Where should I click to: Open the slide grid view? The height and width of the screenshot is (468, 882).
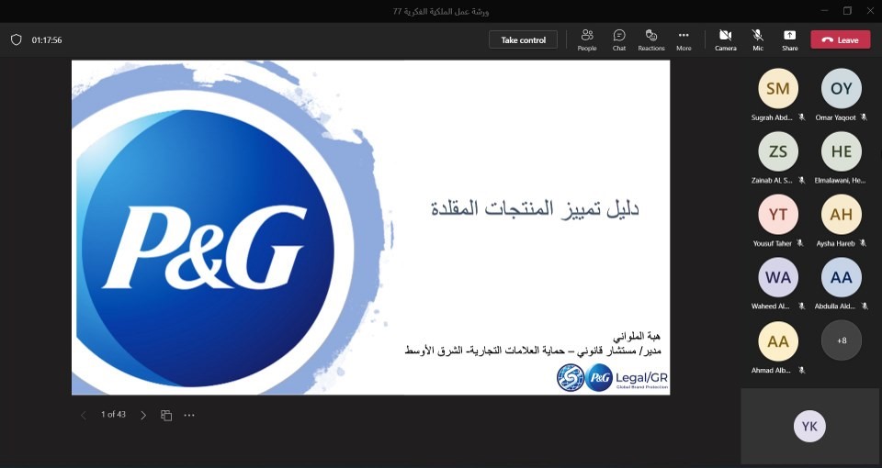tap(166, 415)
